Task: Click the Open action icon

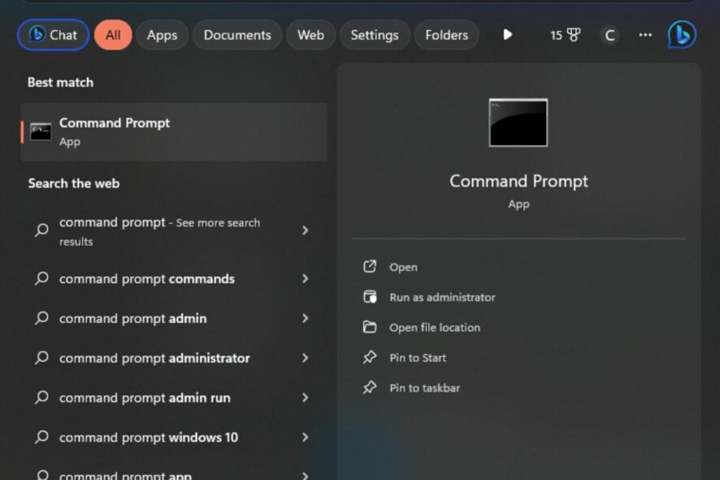Action: click(370, 267)
